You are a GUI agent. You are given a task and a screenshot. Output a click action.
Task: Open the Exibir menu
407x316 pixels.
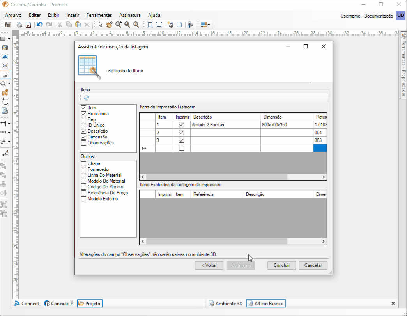53,15
